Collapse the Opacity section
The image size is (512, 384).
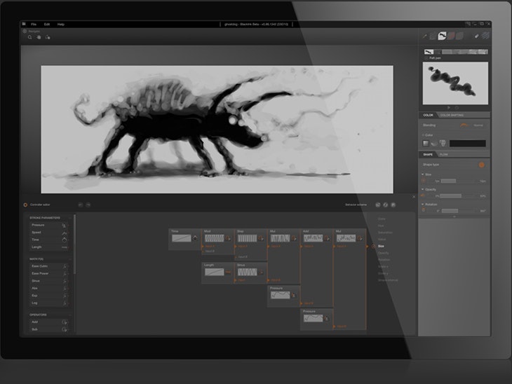[x=423, y=189]
